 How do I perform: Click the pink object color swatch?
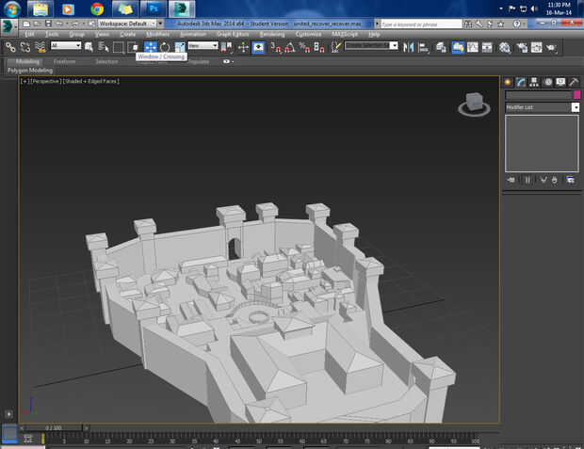(576, 95)
